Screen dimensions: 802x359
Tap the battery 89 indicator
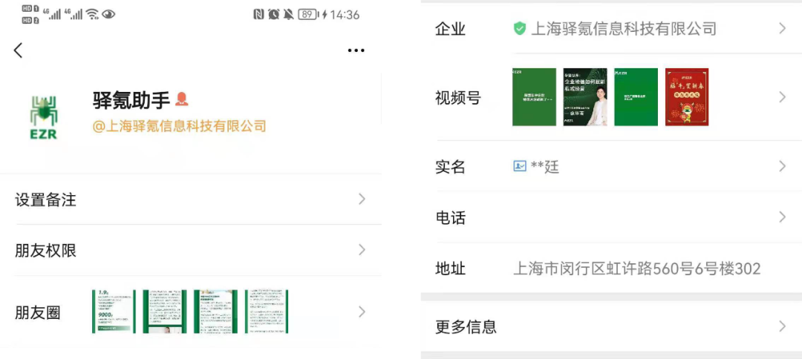(x=308, y=14)
